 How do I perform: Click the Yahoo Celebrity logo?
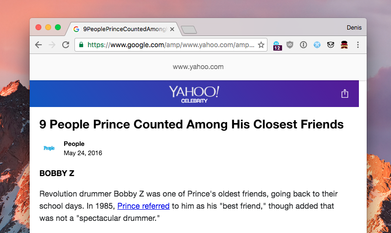pos(194,94)
